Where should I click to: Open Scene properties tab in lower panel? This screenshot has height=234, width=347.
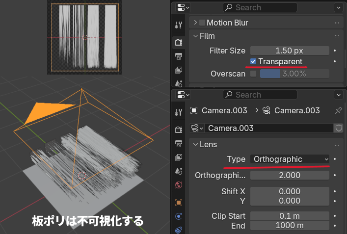click(x=179, y=171)
